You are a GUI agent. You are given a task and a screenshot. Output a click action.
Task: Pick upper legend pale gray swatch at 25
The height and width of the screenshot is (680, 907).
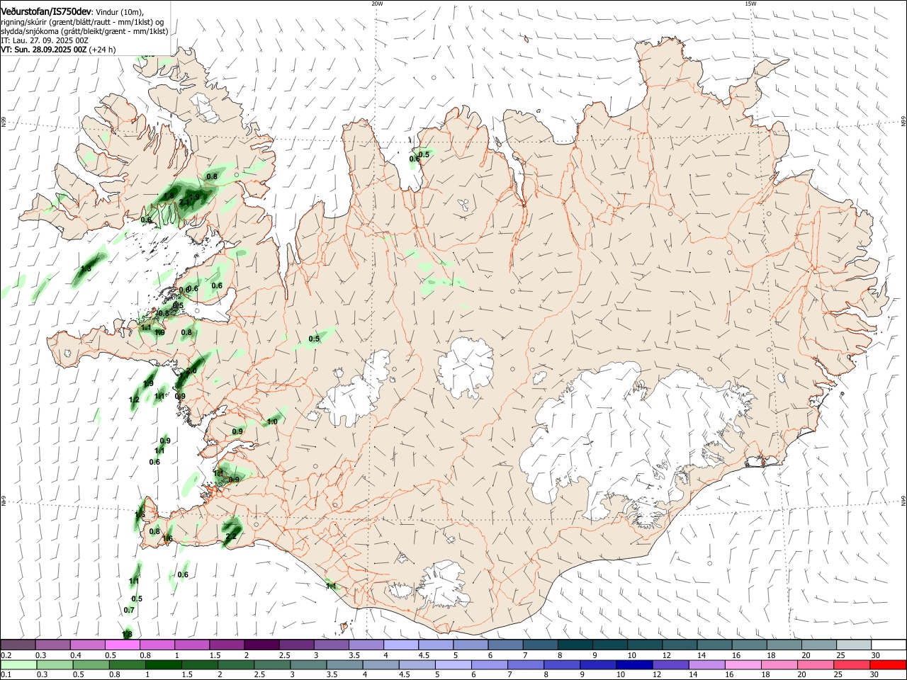pos(853,645)
